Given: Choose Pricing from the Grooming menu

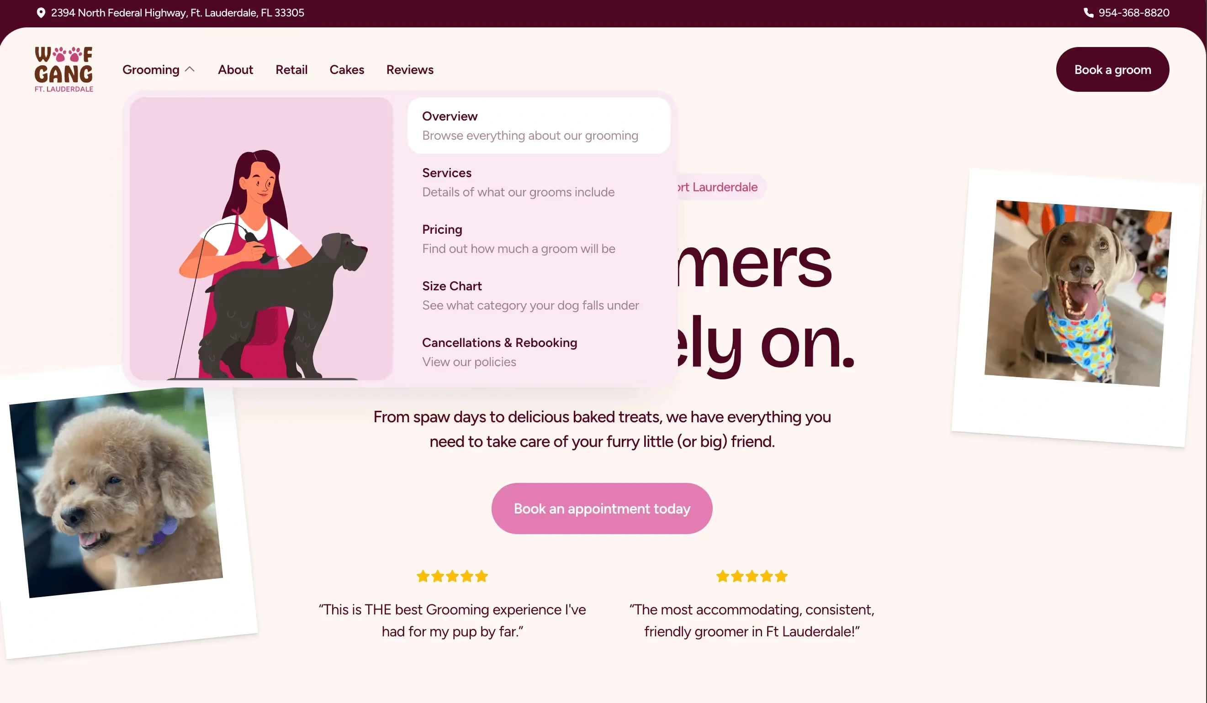Looking at the screenshot, I should pyautogui.click(x=539, y=239).
